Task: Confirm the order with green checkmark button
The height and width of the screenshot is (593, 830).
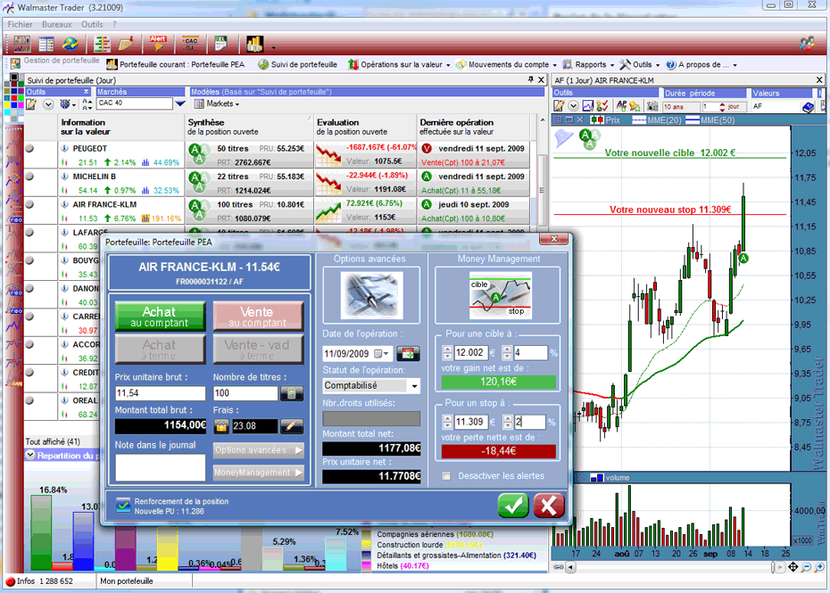Action: pos(513,506)
